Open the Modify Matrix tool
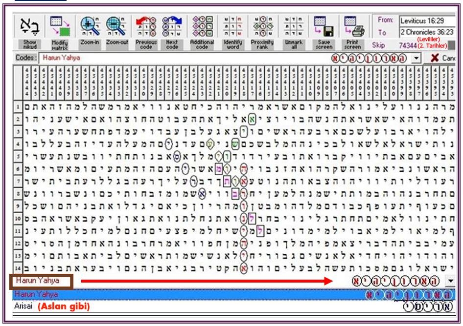This screenshot has height=326, width=463. point(60,32)
